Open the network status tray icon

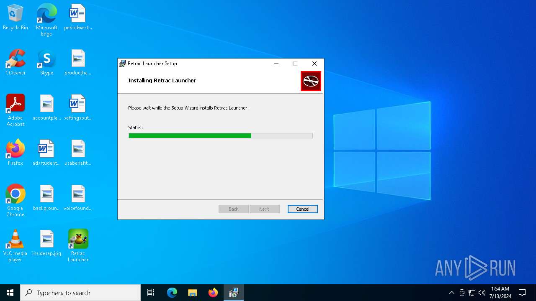pyautogui.click(x=472, y=293)
